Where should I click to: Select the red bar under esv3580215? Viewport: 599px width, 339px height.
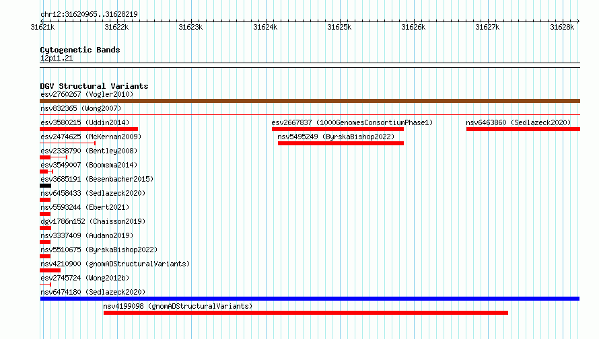(89, 129)
